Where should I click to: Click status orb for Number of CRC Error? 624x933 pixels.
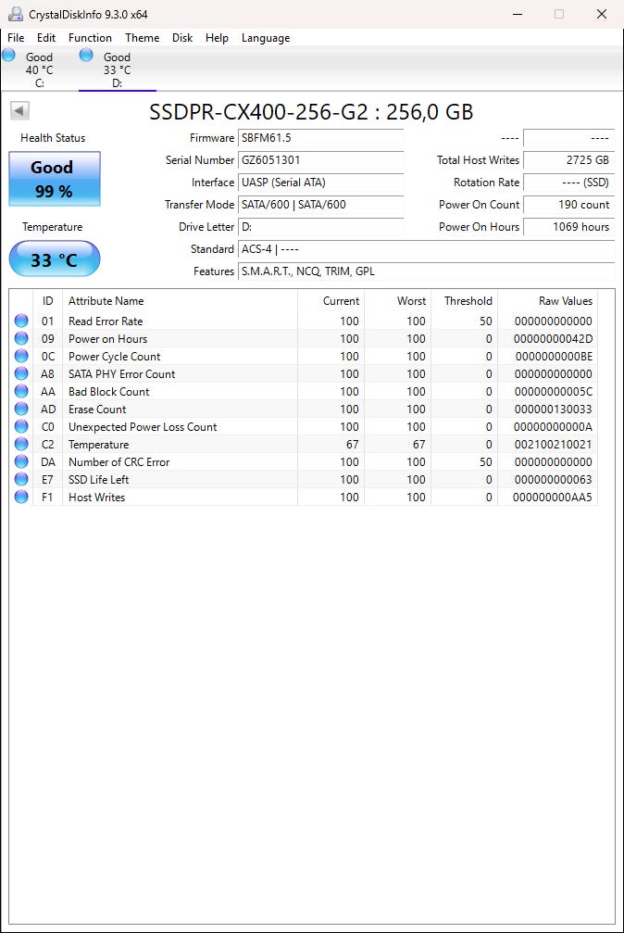[21, 461]
